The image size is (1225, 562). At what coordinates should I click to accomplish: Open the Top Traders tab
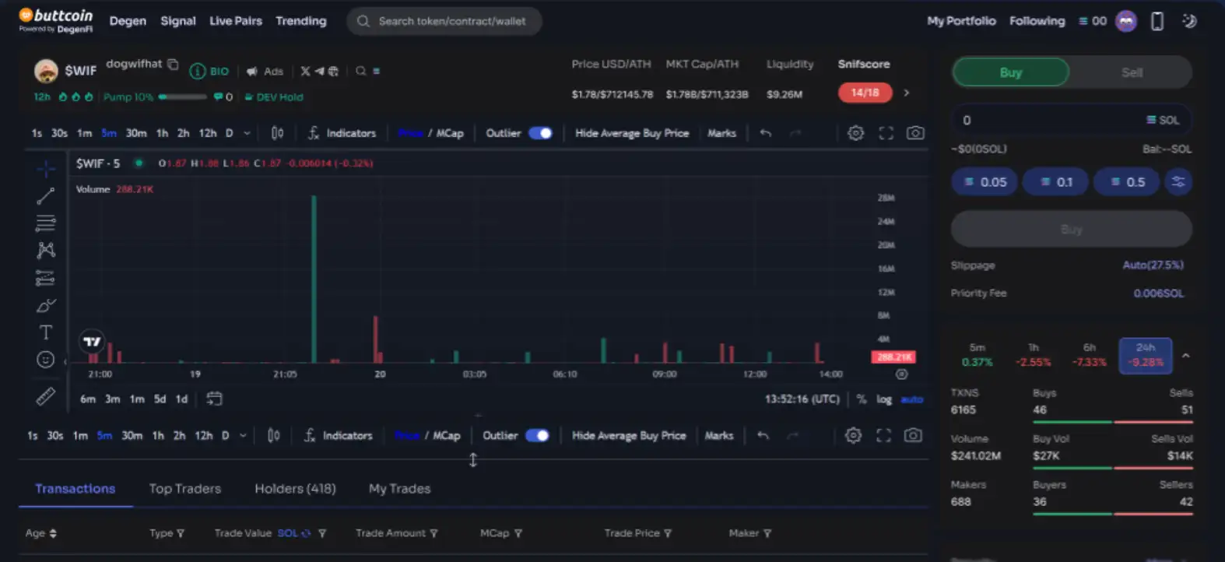[x=185, y=489]
